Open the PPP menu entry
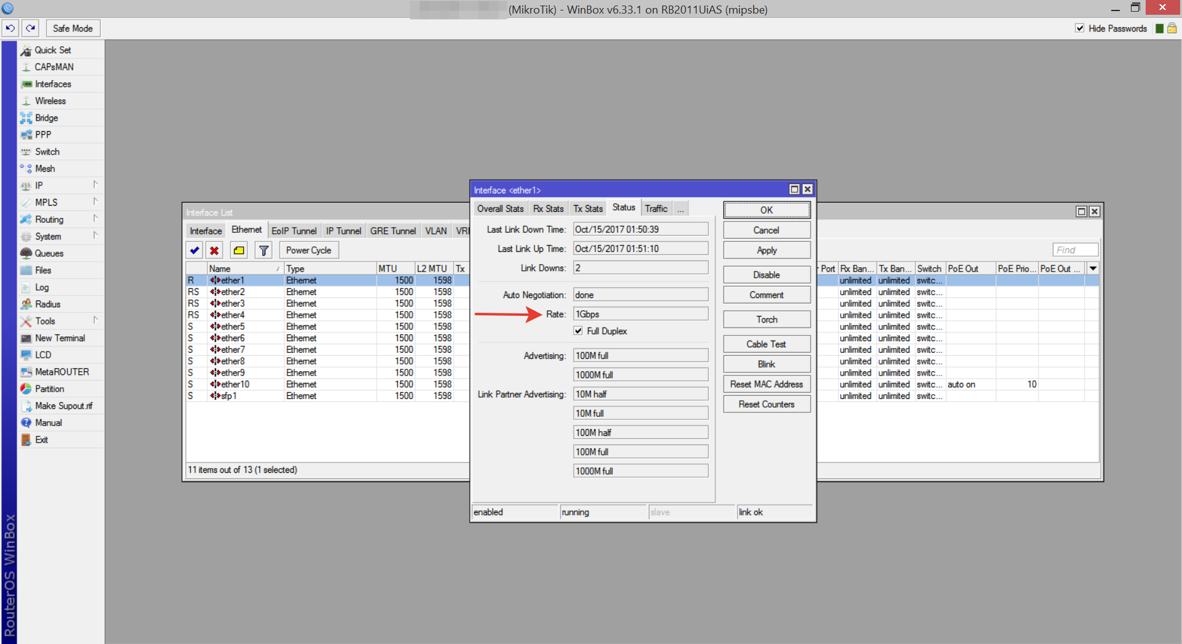This screenshot has width=1182, height=644. (x=43, y=135)
